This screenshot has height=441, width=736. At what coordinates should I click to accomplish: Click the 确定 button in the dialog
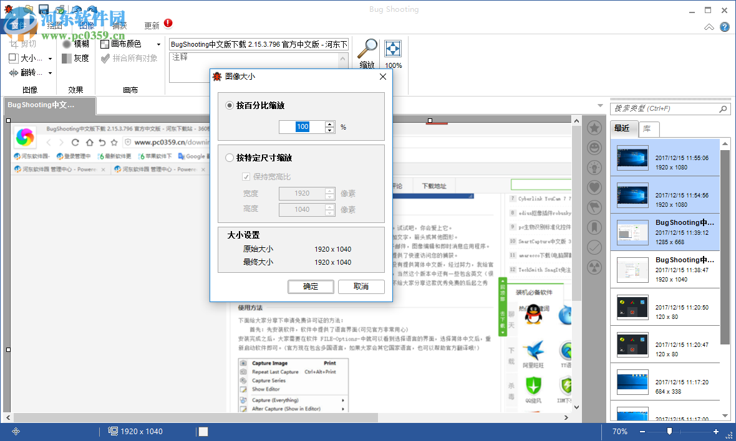pos(311,287)
